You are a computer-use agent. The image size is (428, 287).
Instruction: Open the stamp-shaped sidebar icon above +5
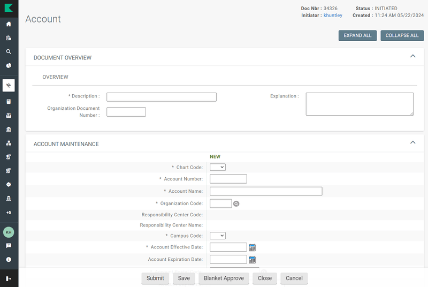click(x=9, y=199)
